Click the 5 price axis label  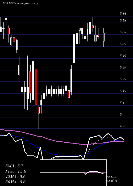pos(121,114)
